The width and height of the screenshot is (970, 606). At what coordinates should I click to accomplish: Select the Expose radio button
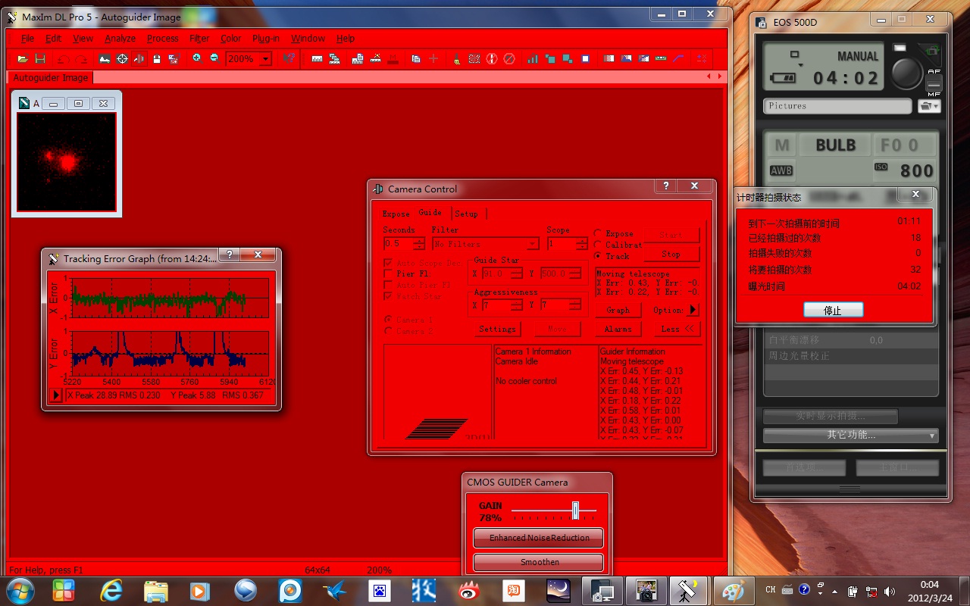pos(598,234)
